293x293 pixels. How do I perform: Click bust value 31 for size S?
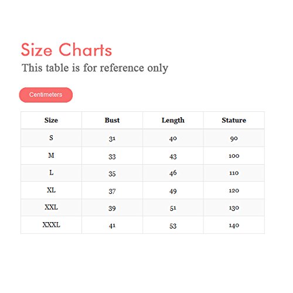112,139
